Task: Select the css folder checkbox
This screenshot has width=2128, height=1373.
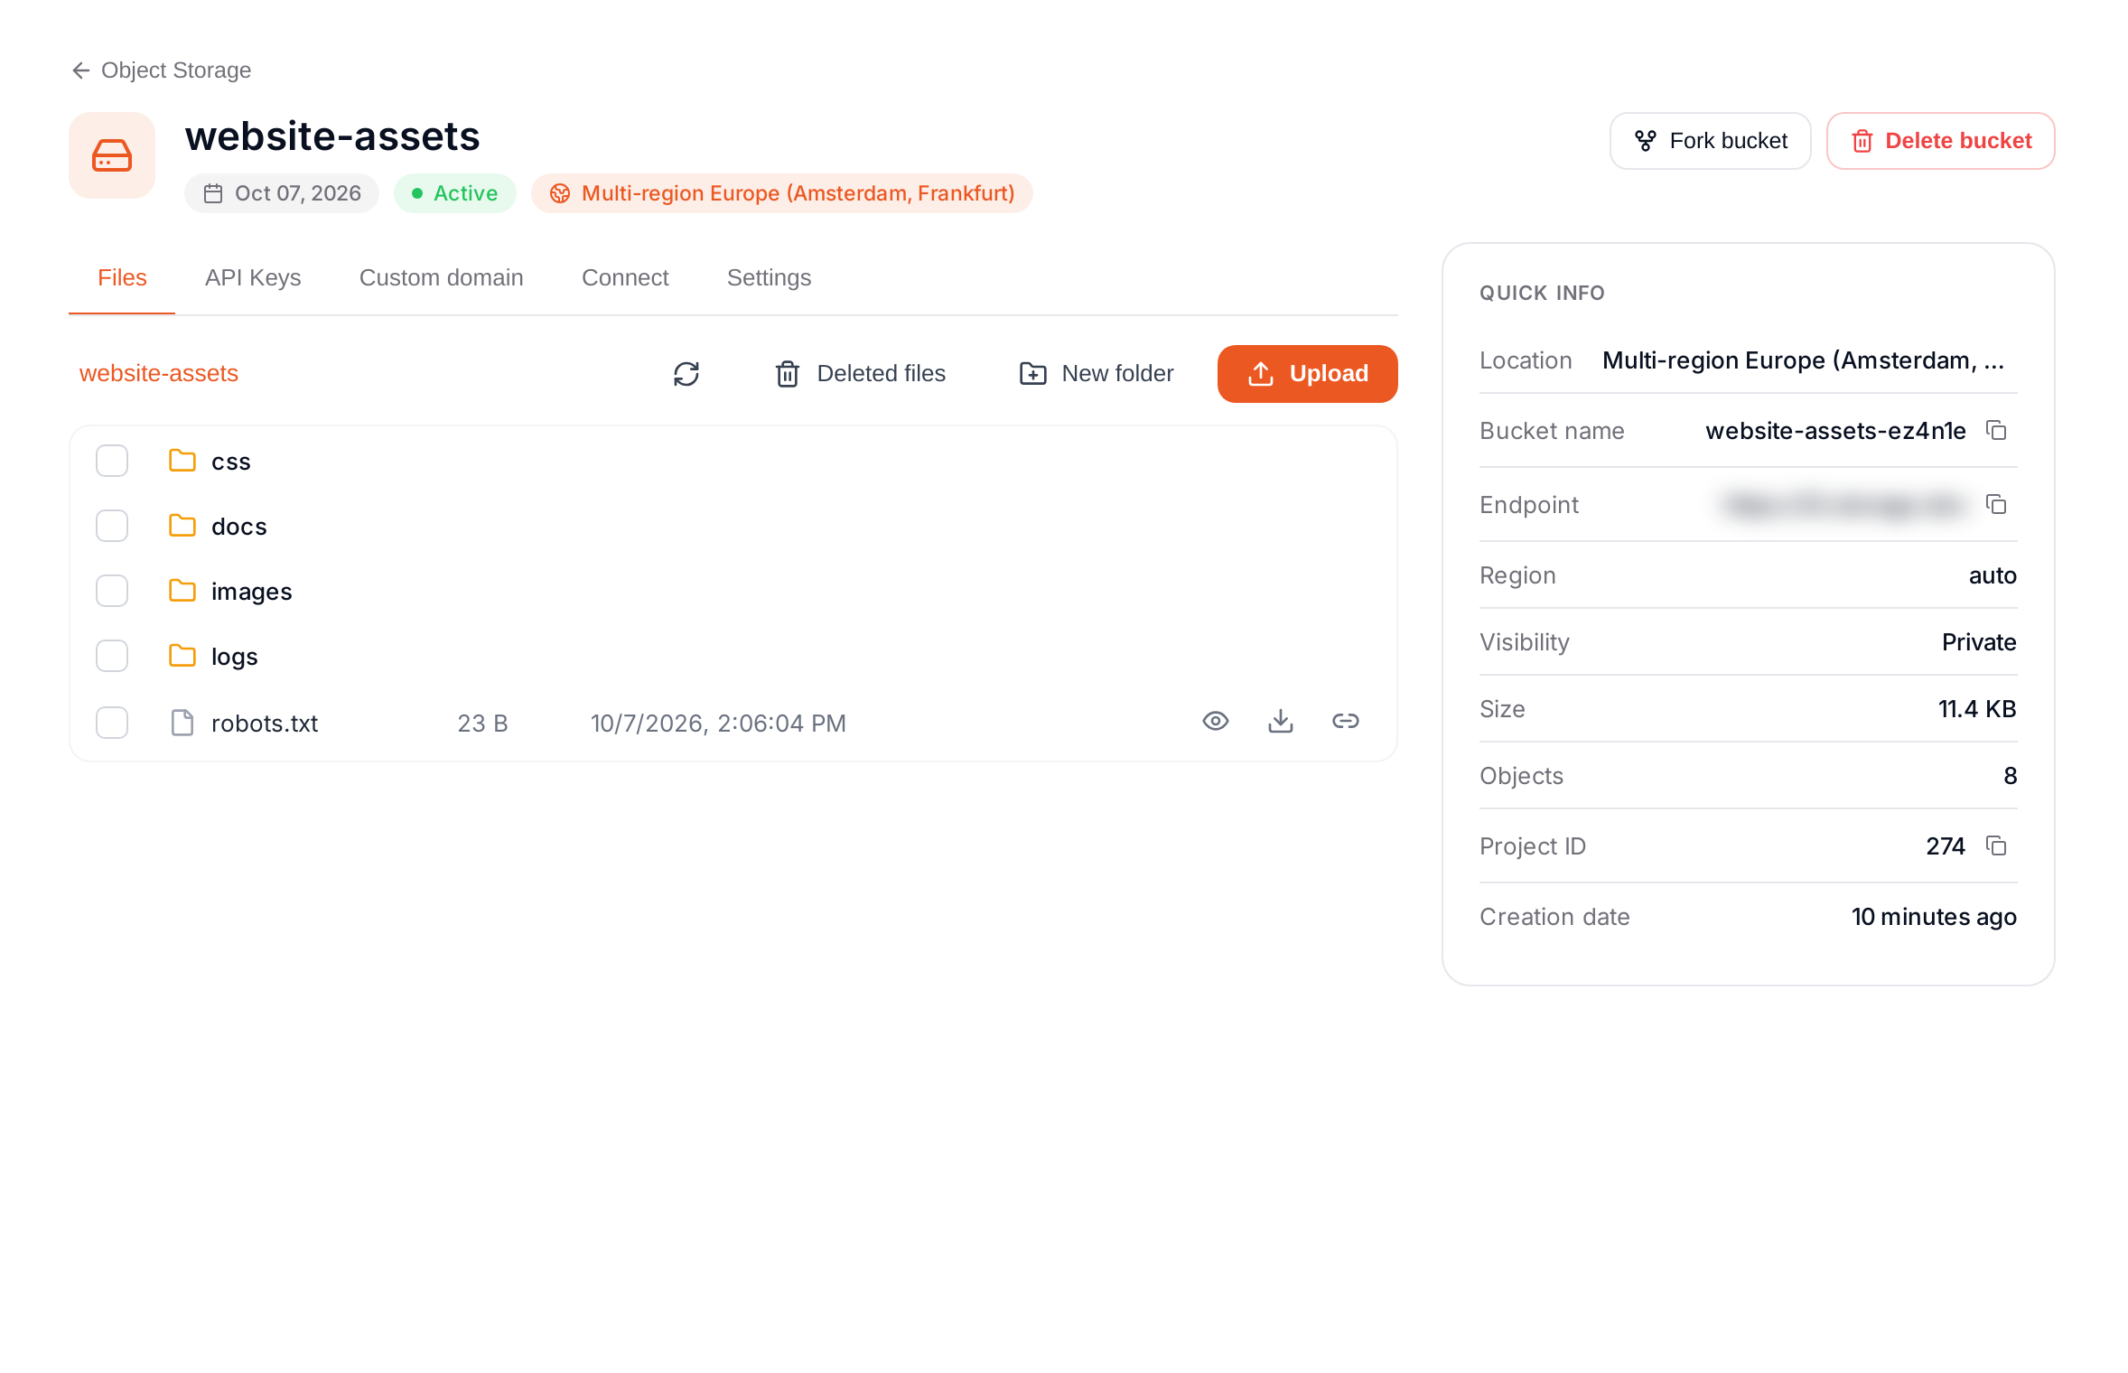Action: click(x=112, y=461)
